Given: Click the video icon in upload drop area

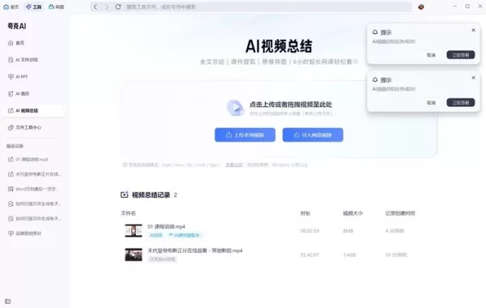Looking at the screenshot, I should coord(235,108).
